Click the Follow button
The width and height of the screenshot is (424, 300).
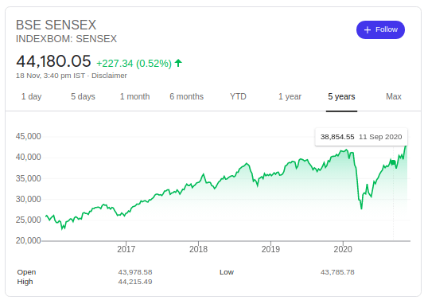tap(380, 29)
